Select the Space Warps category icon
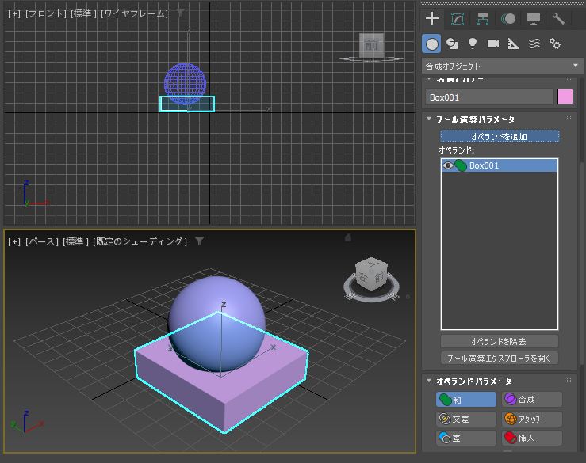586x463 pixels. [x=534, y=44]
